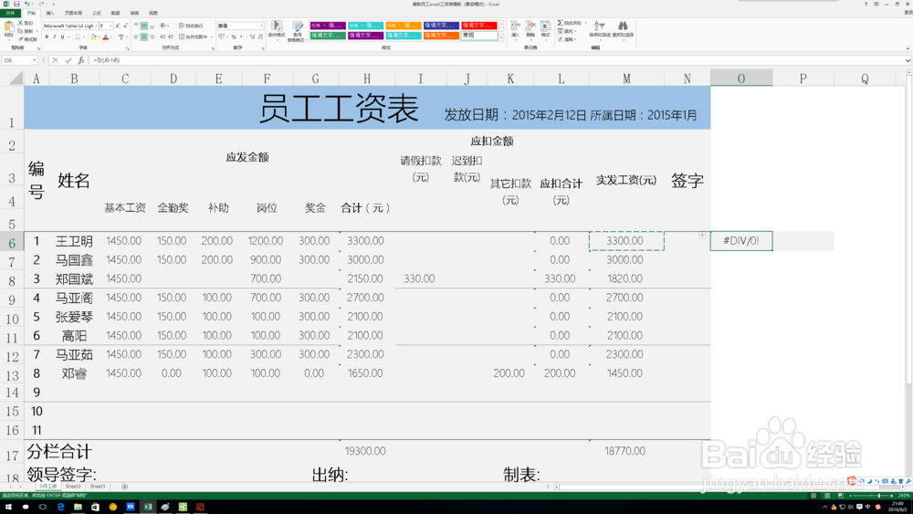
Task: Click the Conditional Formatting icon
Action: tap(277, 26)
